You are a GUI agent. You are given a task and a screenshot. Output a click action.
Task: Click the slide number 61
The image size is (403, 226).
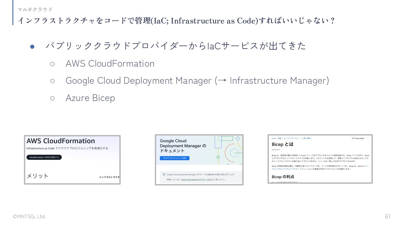click(388, 217)
